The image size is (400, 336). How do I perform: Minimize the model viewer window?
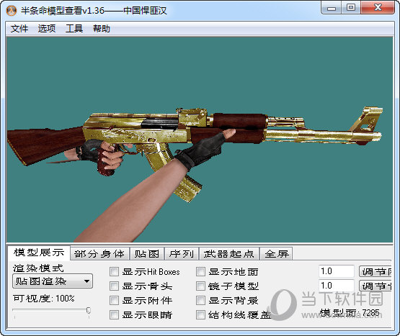coord(332,8)
